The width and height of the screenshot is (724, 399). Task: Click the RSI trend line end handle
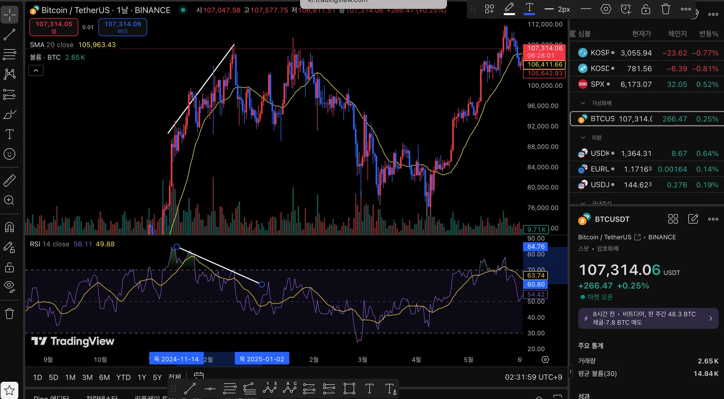coord(262,284)
